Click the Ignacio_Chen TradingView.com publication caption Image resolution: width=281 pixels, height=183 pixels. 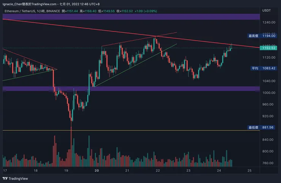tap(51, 4)
